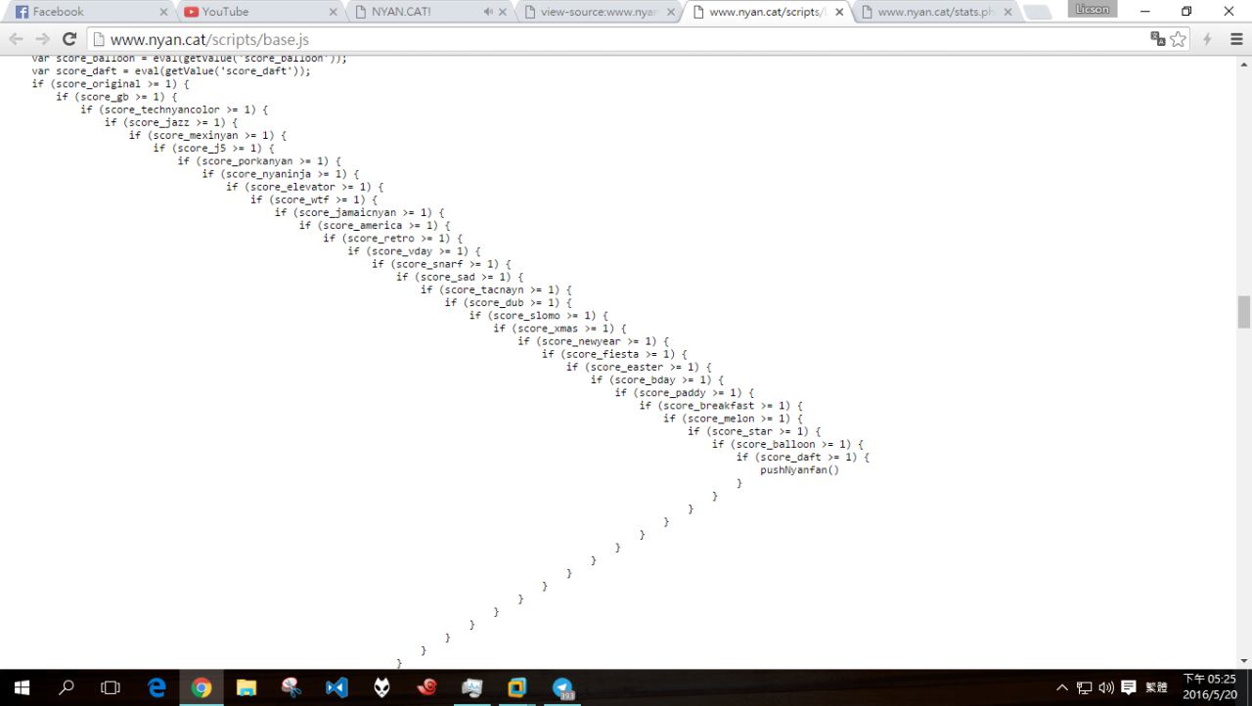The height and width of the screenshot is (706, 1252).
Task: Click the scrollbar down arrow
Action: pyautogui.click(x=1244, y=661)
